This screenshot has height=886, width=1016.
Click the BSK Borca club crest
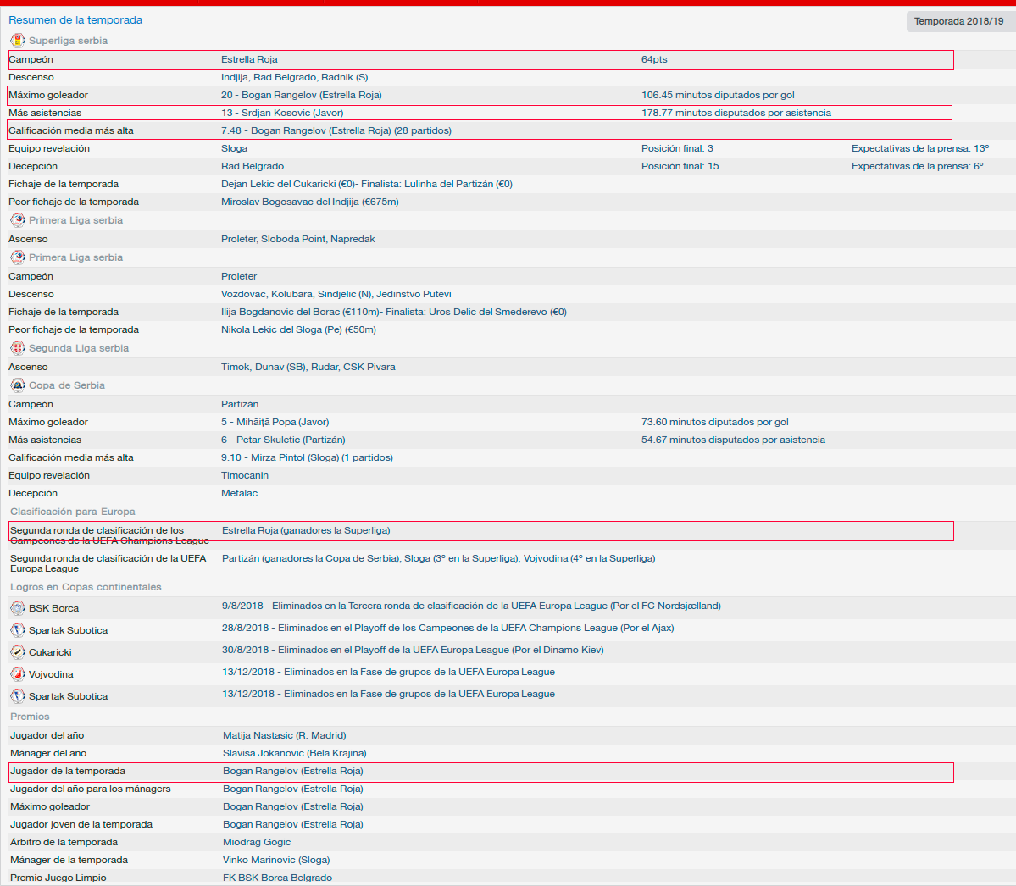(x=18, y=608)
